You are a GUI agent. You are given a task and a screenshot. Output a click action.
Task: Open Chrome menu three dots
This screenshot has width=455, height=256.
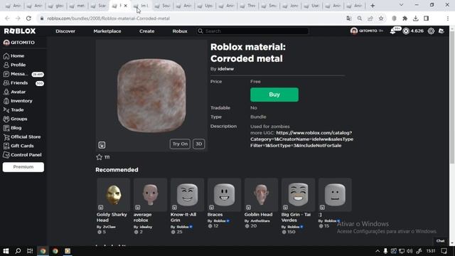pos(447,18)
